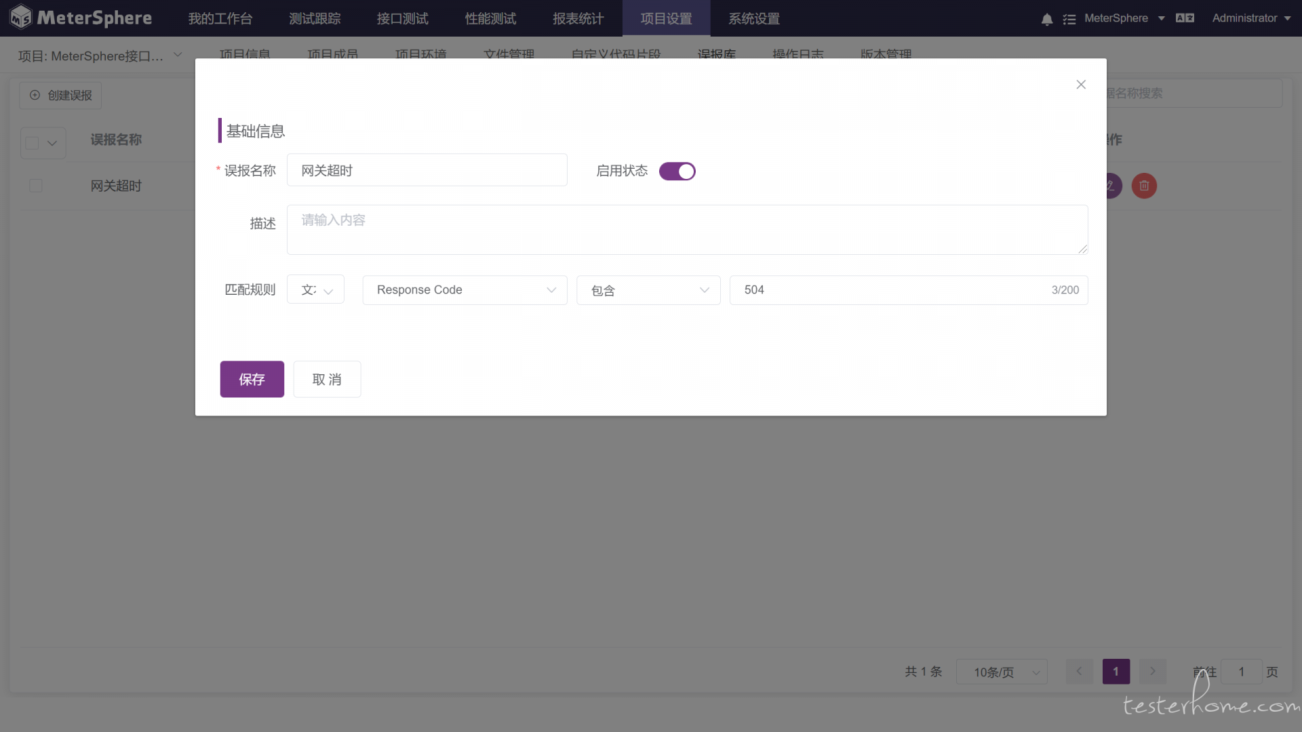
Task: Switch language with the translate icon
Action: 1185,18
